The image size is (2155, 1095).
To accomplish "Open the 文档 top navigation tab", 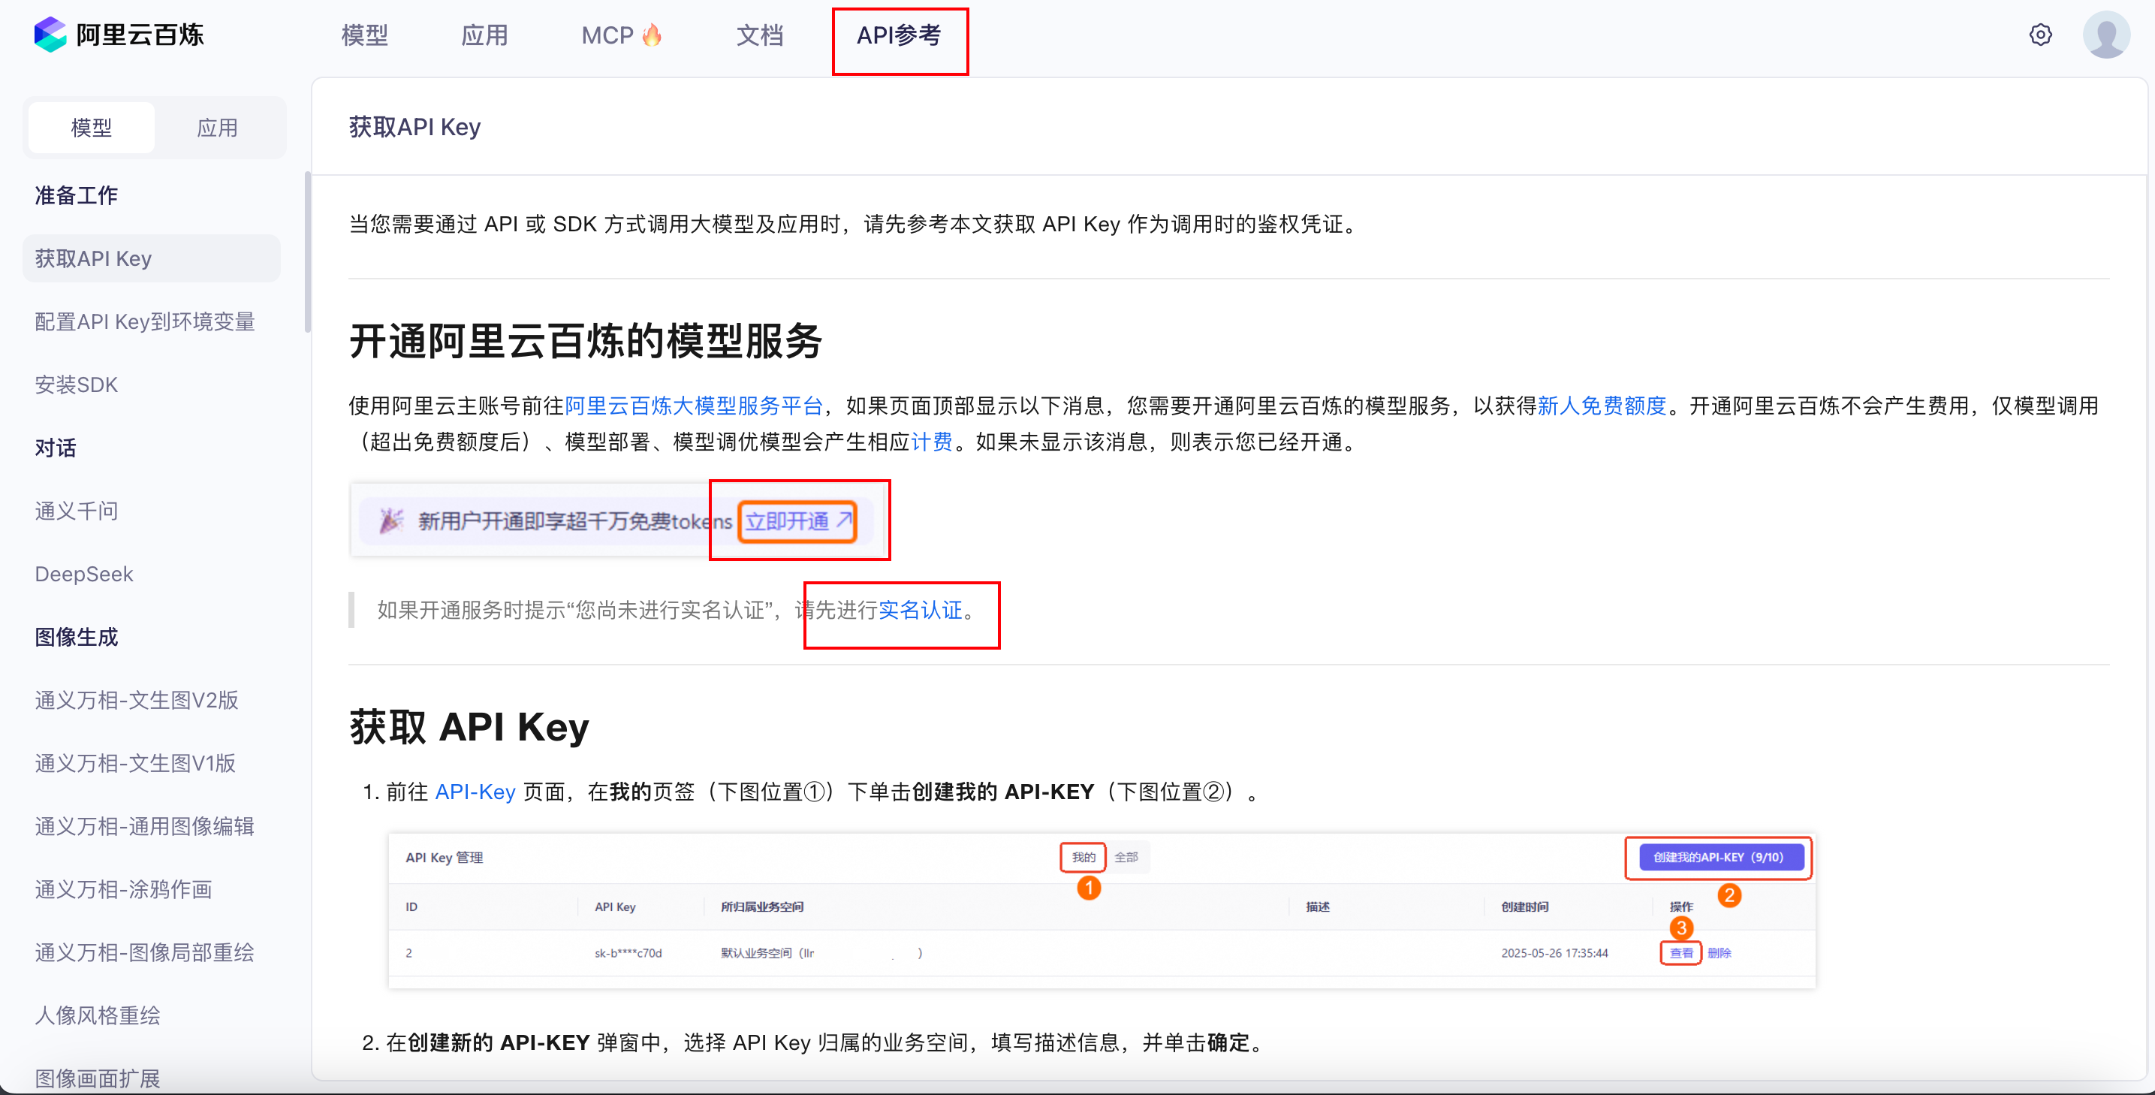I will coord(760,35).
